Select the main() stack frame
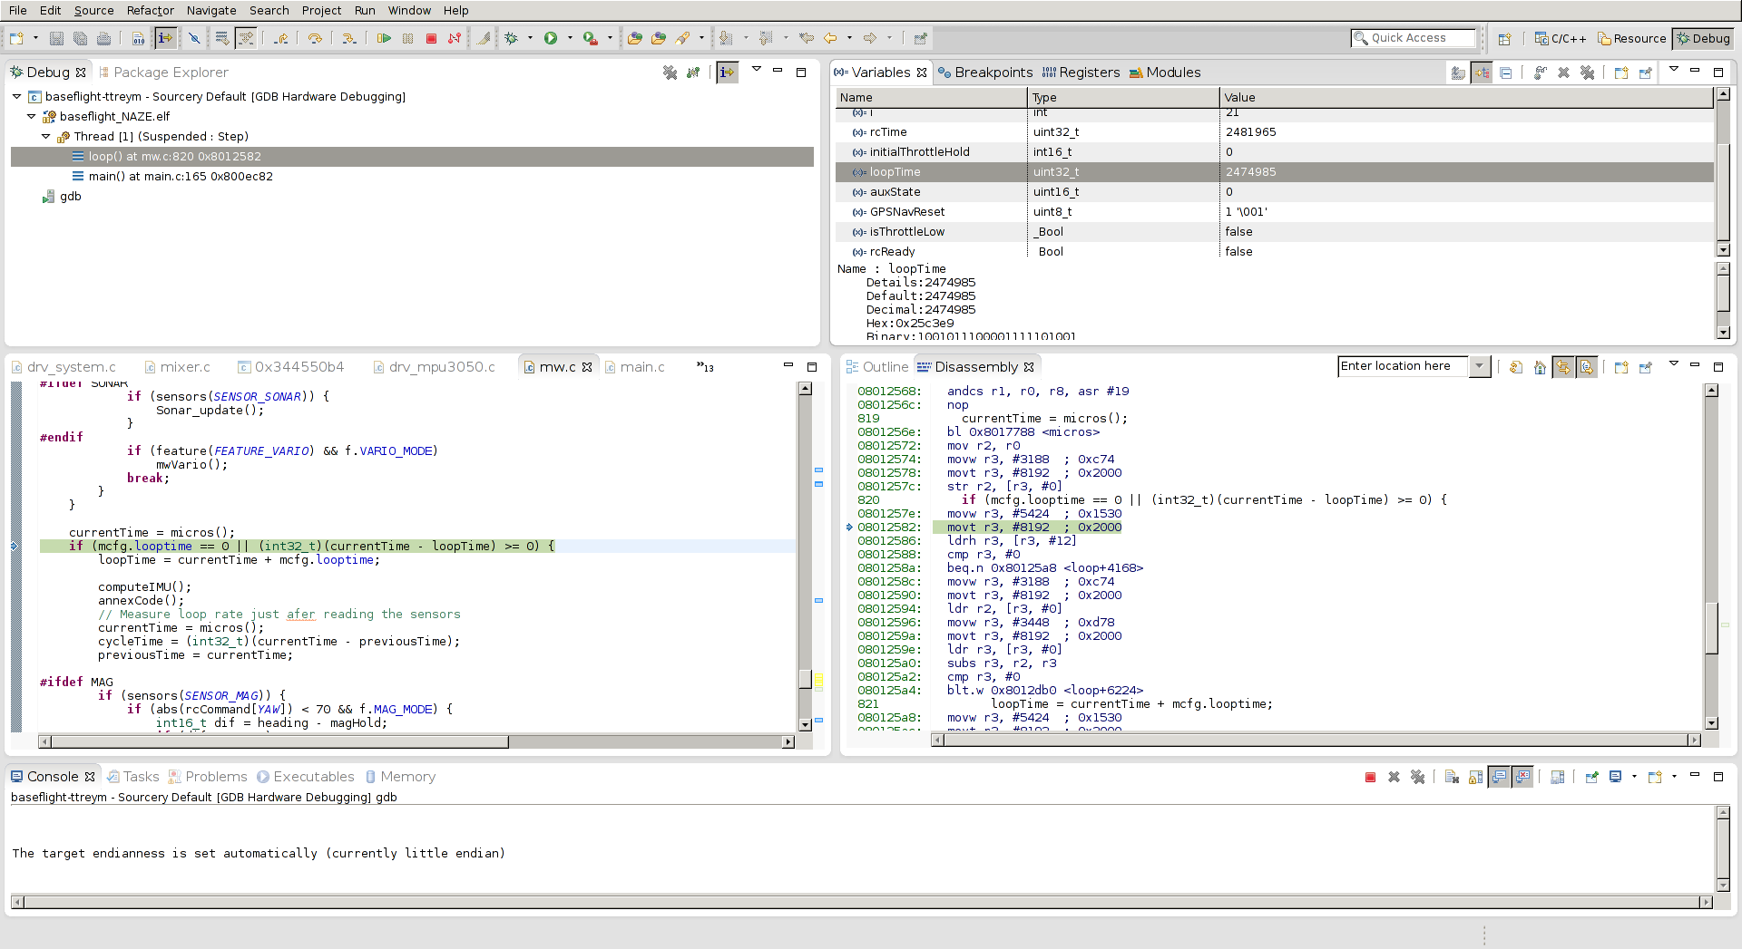This screenshot has width=1742, height=949. pos(180,176)
